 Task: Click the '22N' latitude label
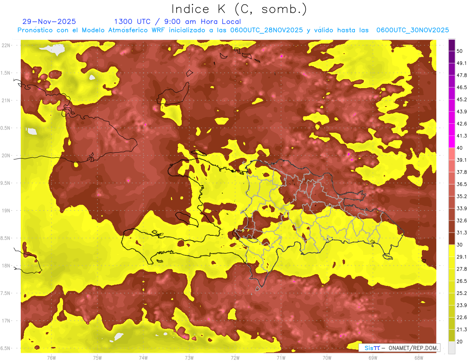[6, 45]
